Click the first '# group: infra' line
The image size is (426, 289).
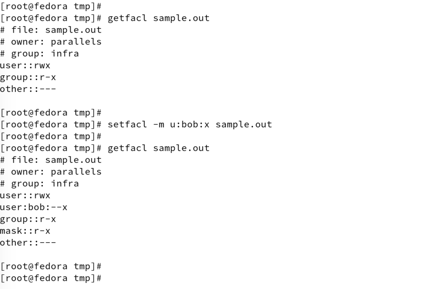[39, 54]
